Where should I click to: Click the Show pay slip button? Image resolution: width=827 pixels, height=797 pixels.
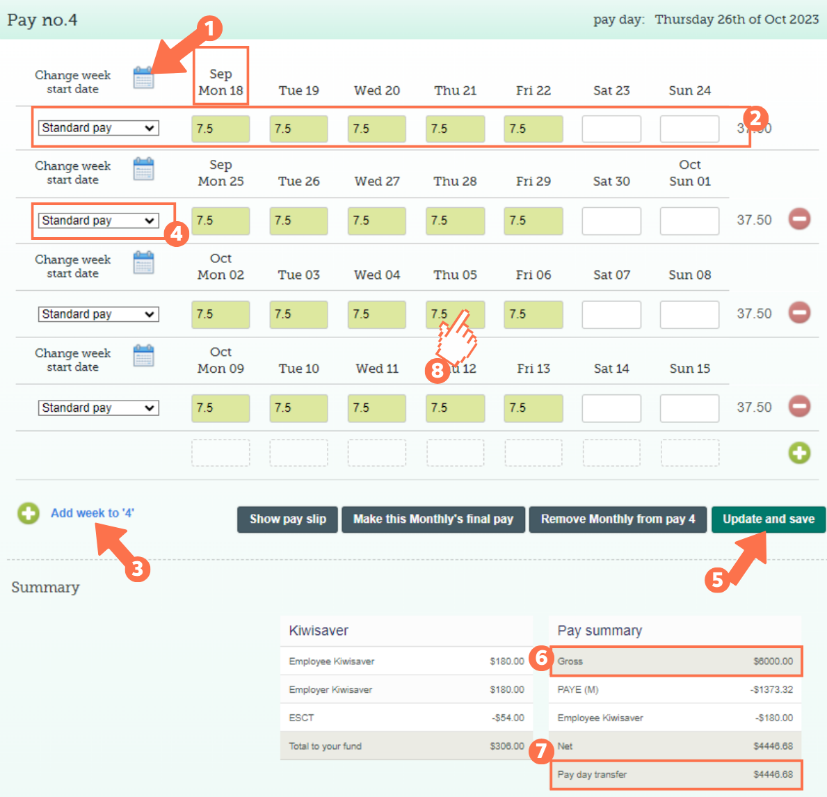tap(287, 520)
